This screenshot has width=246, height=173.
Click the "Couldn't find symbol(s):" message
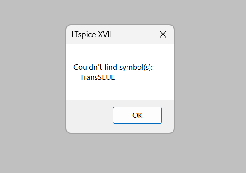113,68
